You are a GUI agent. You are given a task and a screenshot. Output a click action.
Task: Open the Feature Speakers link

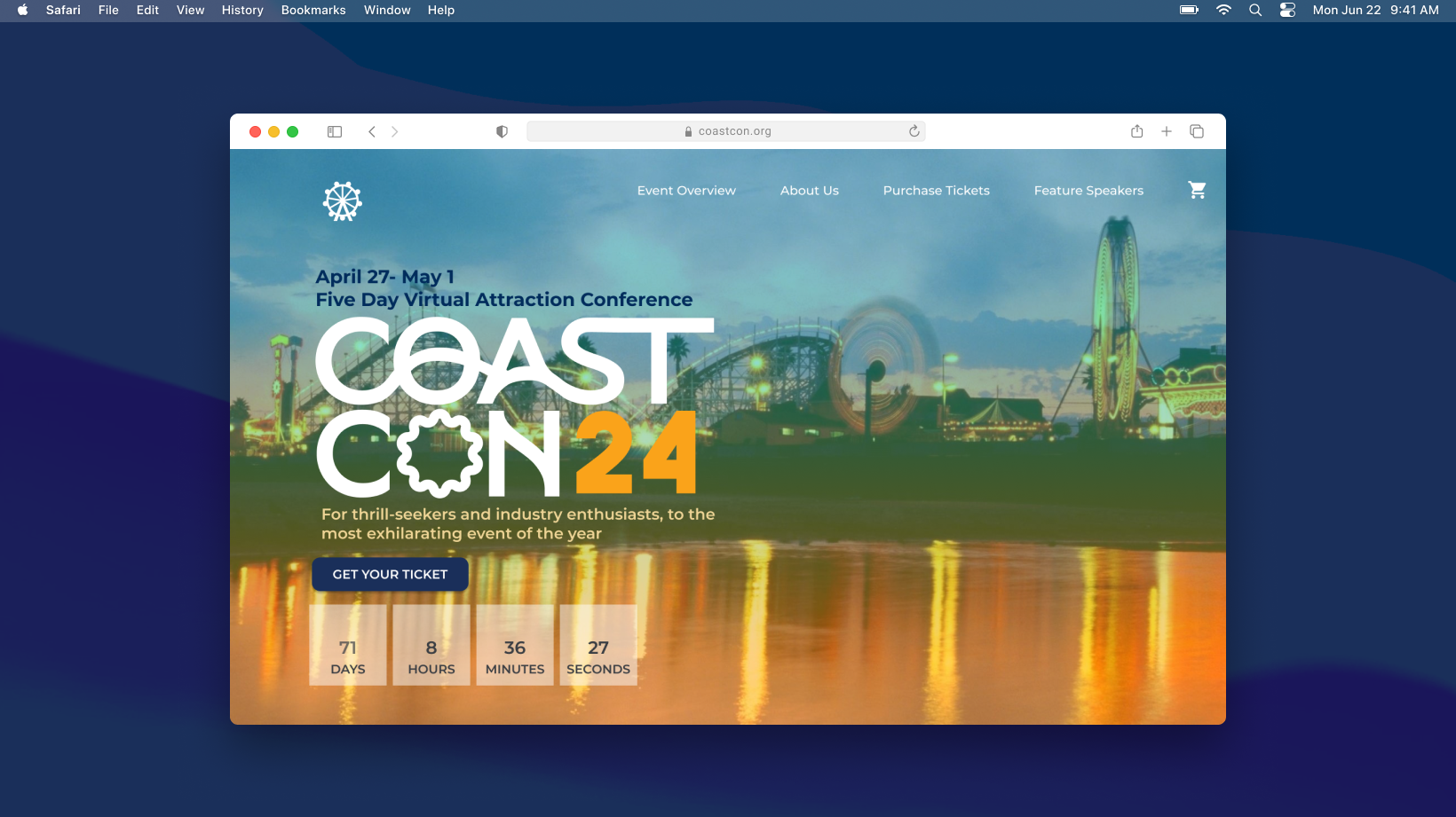coord(1088,191)
